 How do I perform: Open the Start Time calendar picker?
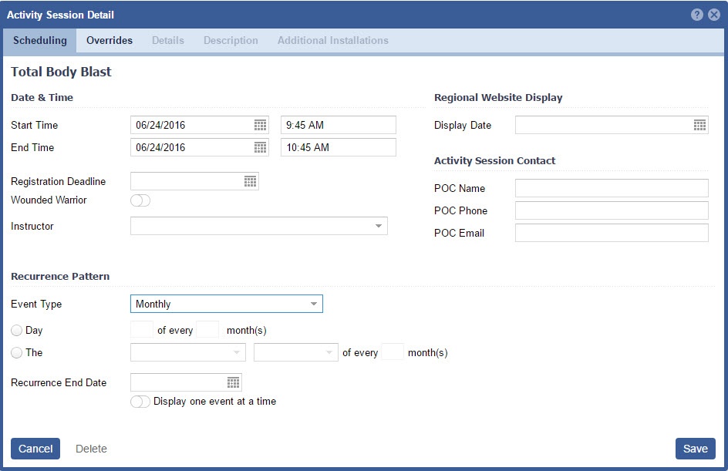[x=260, y=125]
